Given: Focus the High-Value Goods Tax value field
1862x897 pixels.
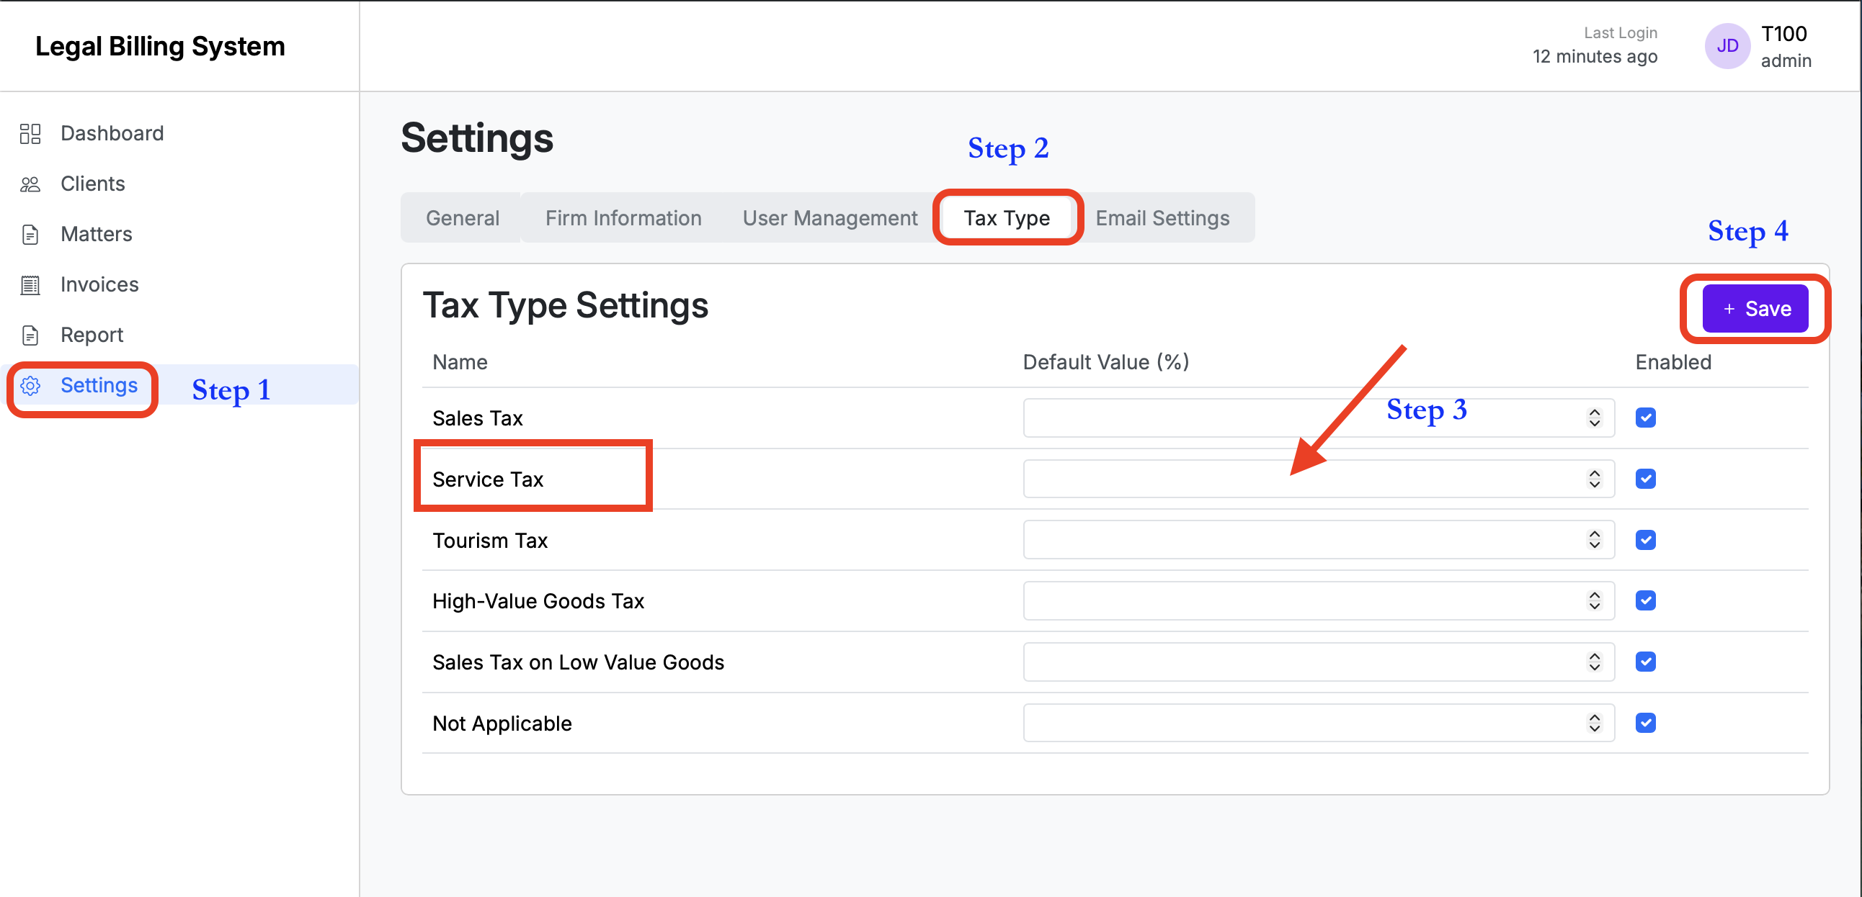Looking at the screenshot, I should coord(1319,601).
